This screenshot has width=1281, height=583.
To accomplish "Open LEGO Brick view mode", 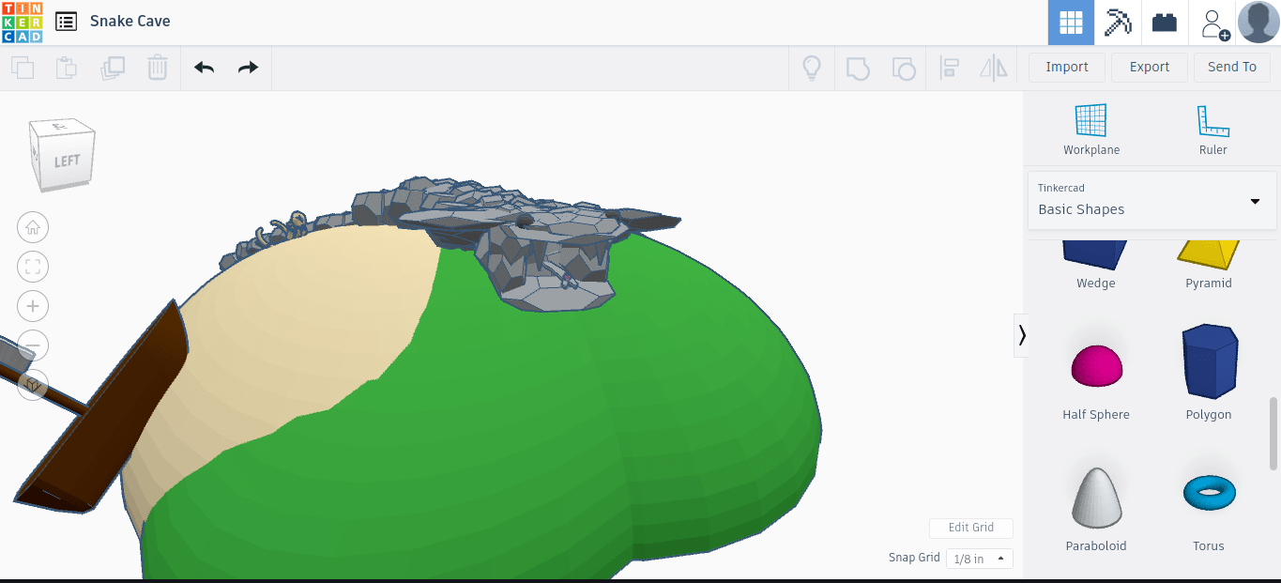I will coord(1164,22).
